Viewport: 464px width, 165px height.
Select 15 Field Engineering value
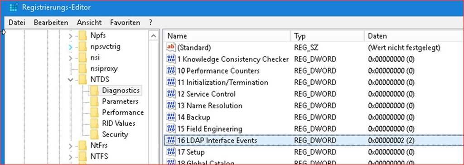pos(209,129)
